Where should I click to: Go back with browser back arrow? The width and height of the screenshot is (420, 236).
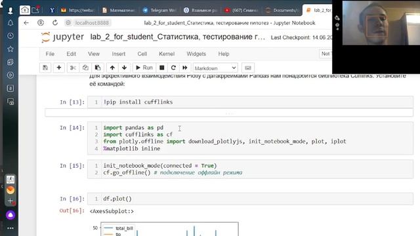click(26, 23)
